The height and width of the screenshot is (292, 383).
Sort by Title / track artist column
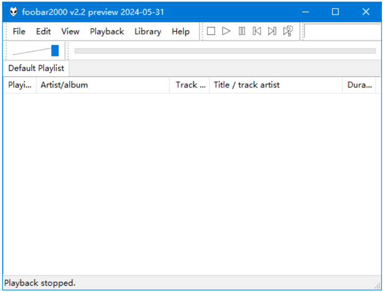pos(276,85)
